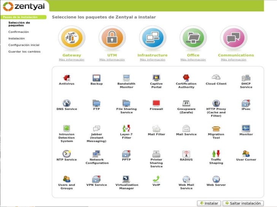Open the Office 'Más información' link
The width and height of the screenshot is (277, 207).
click(x=193, y=60)
